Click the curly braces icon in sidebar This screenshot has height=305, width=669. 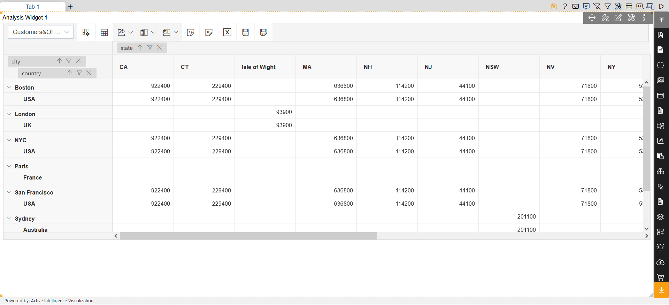point(660,65)
